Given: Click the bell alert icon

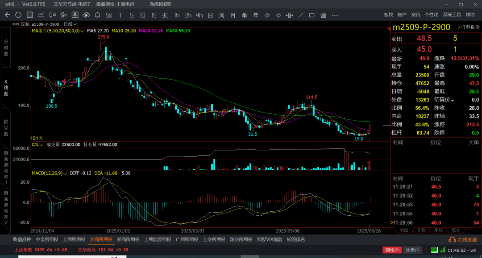Looking at the screenshot, I should 97,15.
